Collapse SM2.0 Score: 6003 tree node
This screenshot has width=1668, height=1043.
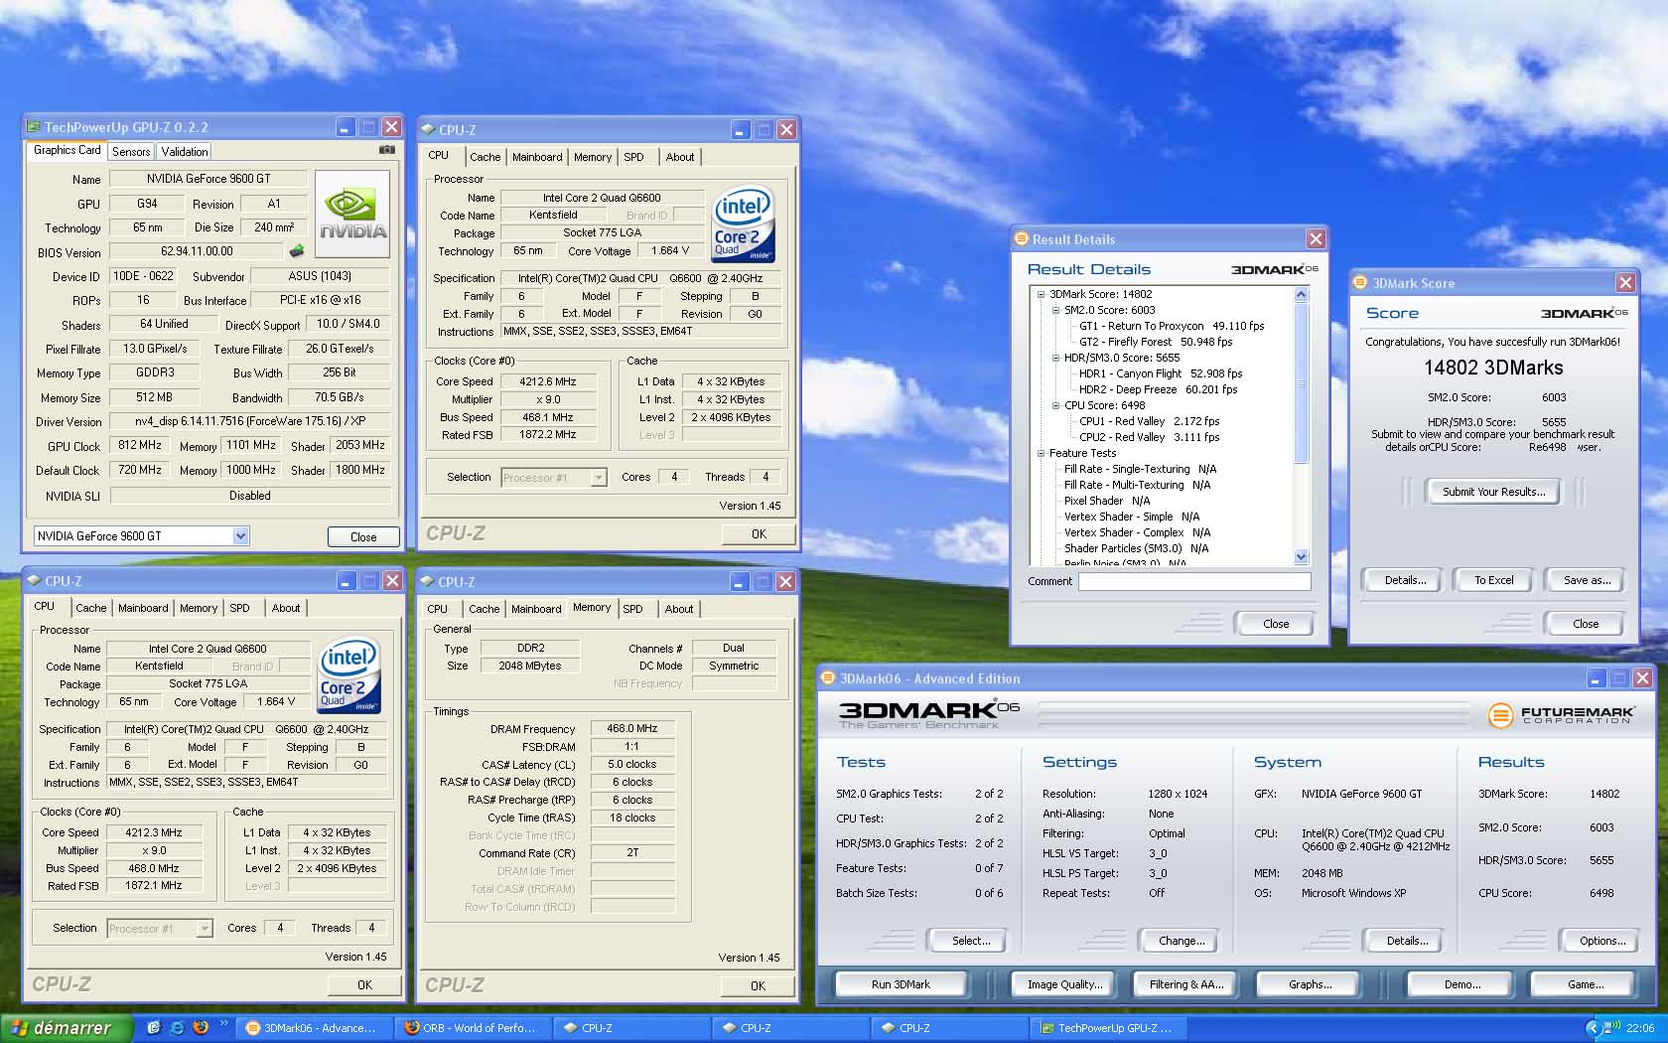(x=1056, y=310)
